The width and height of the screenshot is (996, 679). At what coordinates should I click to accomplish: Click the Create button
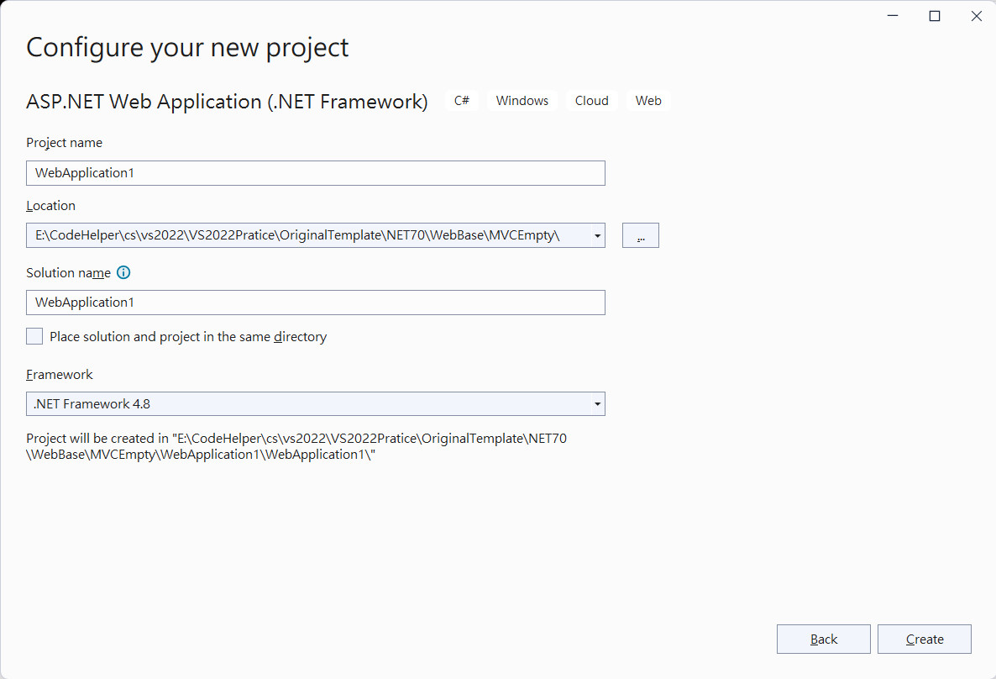(x=925, y=639)
